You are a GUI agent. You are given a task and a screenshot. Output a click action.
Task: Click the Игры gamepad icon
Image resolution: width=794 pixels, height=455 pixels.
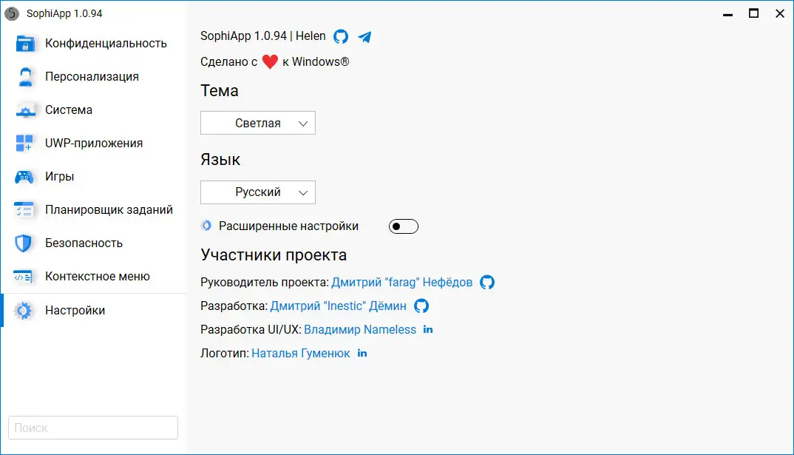tap(25, 177)
